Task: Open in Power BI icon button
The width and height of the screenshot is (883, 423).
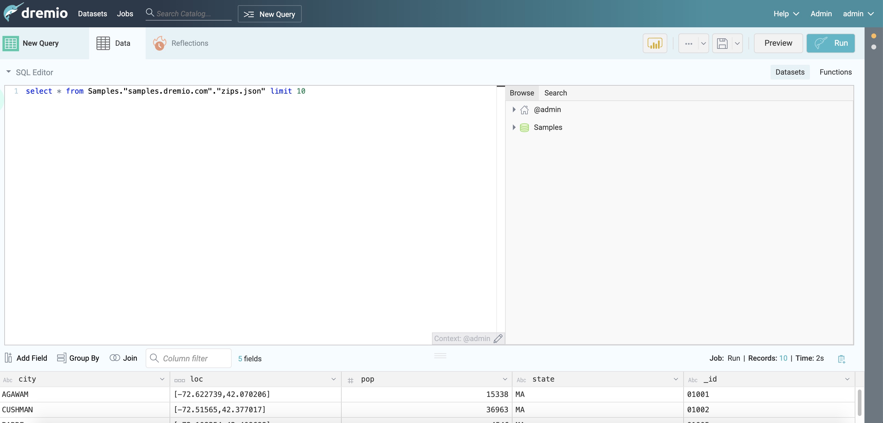Action: pos(654,44)
